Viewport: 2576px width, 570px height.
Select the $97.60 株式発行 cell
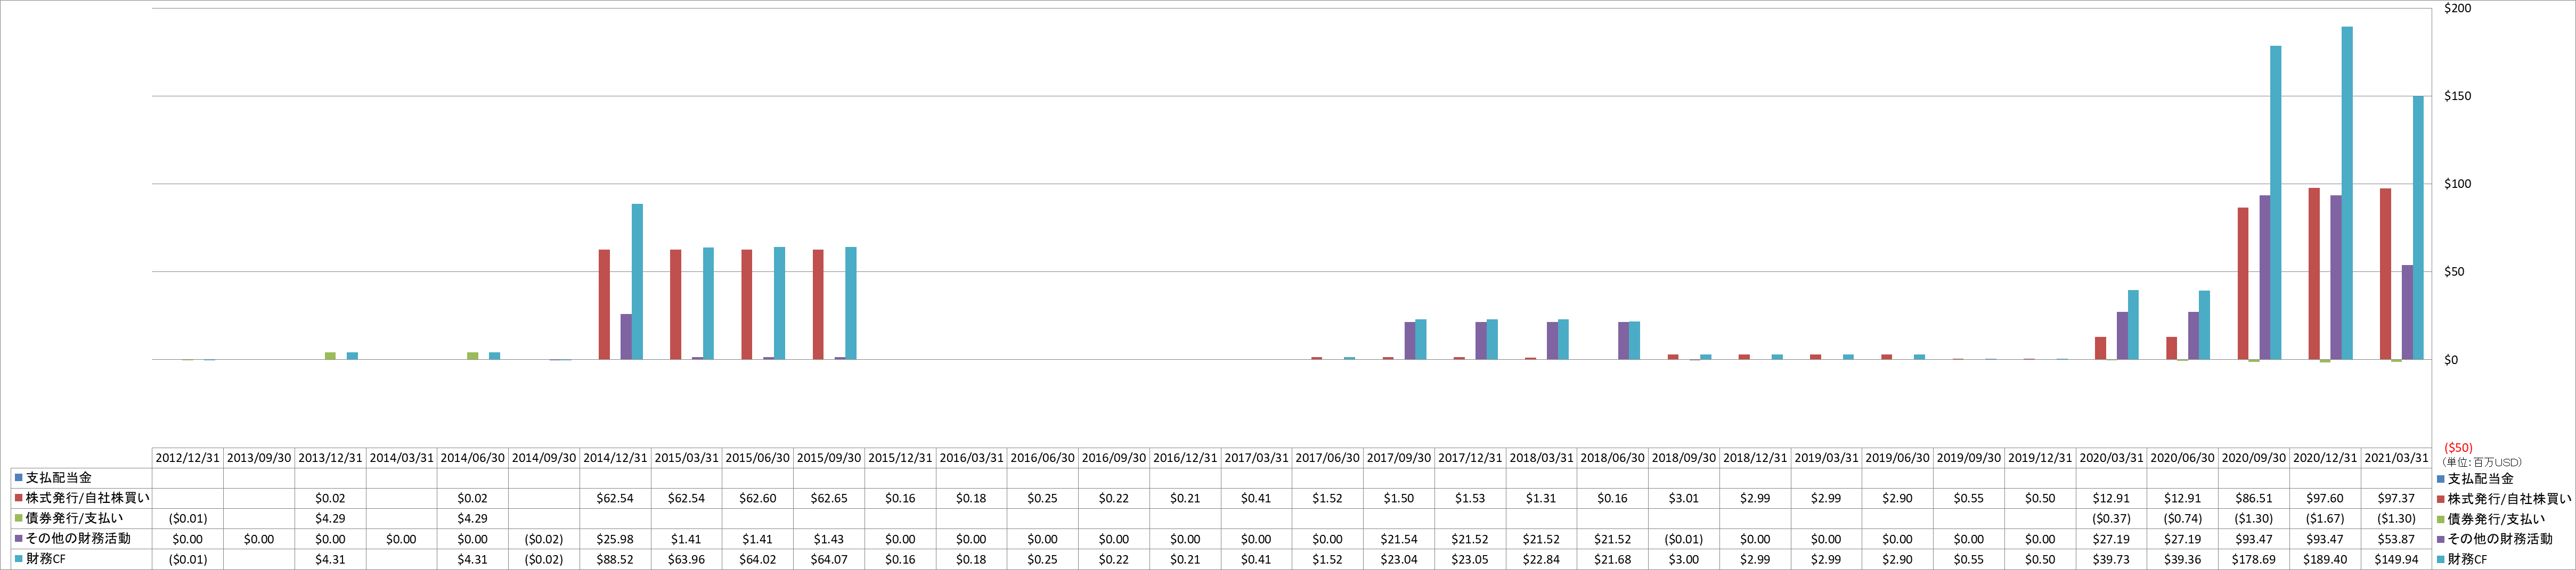(x=2325, y=498)
